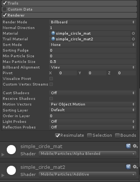The height and width of the screenshot is (182, 140).
Task: Open the Cast Shadows dropdown
Action: click(92, 93)
